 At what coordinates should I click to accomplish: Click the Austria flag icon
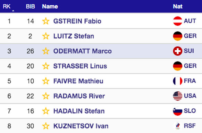pos(177,21)
